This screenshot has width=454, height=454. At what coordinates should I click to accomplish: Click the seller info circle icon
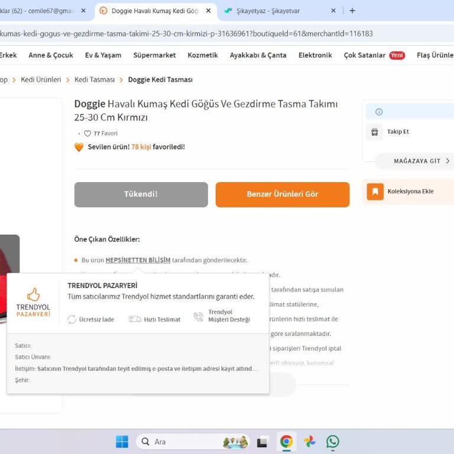[379, 112]
